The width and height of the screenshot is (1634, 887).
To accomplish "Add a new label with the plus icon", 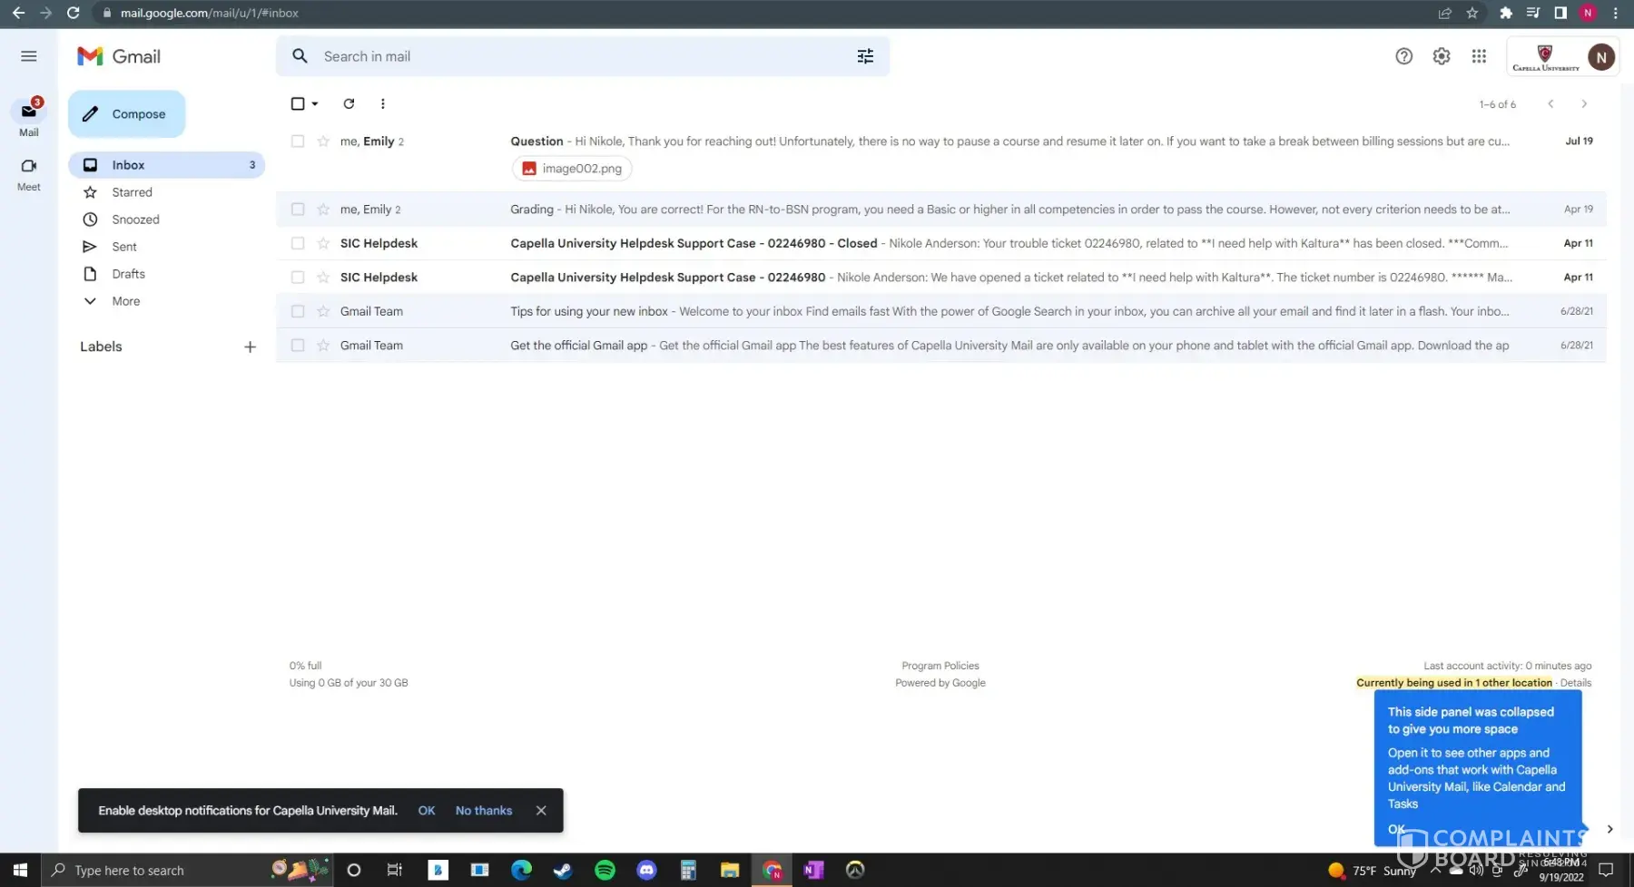I will [250, 346].
